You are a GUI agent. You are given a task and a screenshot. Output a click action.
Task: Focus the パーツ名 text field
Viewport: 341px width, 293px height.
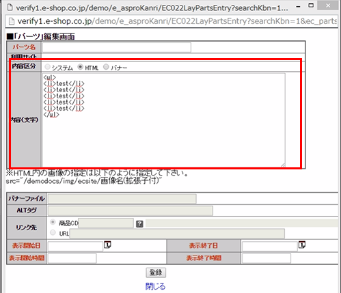coord(117,48)
